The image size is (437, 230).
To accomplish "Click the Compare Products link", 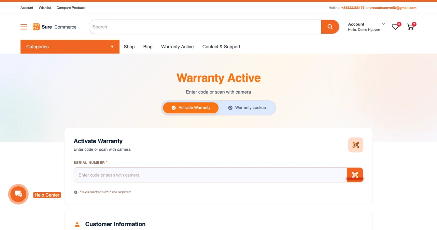I will [x=71, y=8].
